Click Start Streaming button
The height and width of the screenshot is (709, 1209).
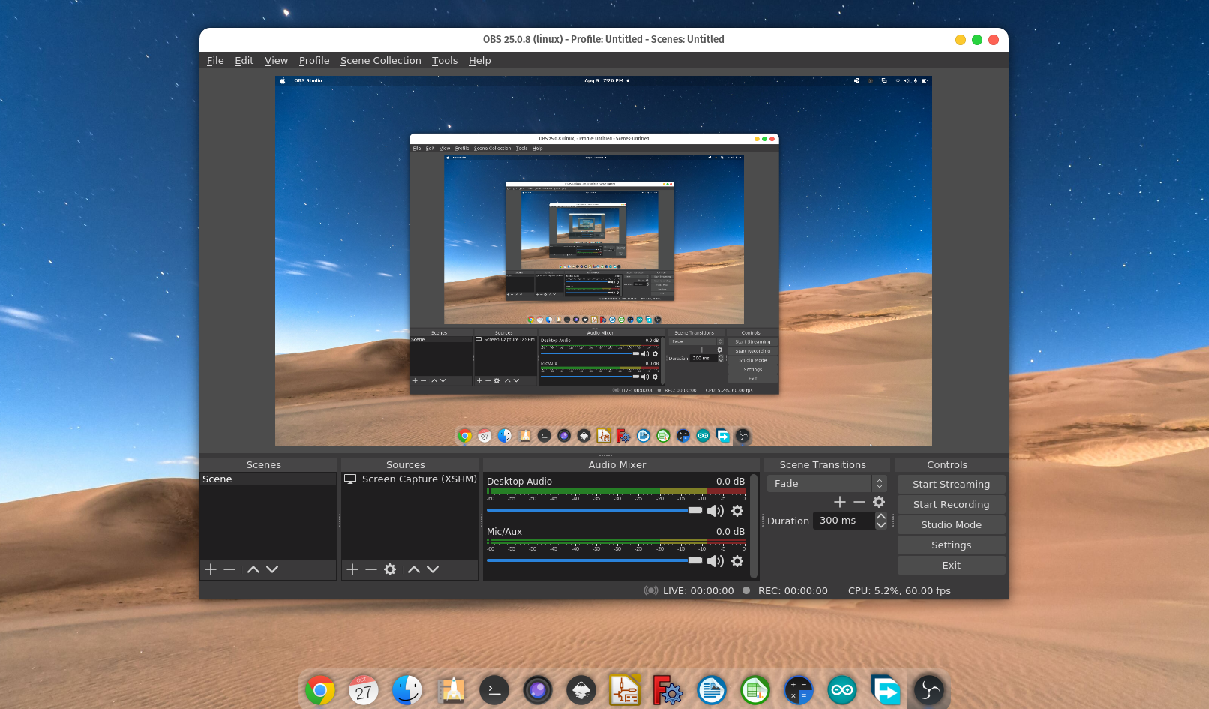[x=951, y=485]
